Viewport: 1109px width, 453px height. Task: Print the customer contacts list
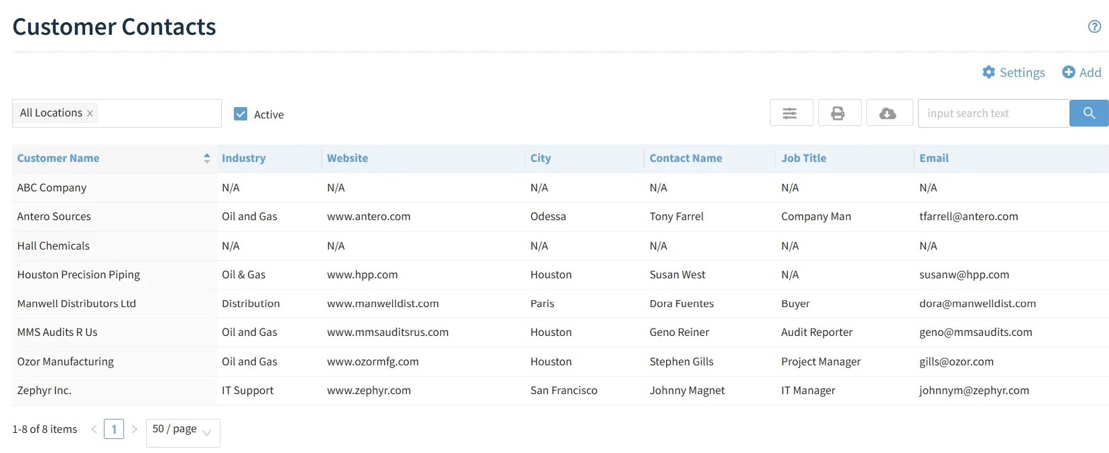click(x=838, y=113)
